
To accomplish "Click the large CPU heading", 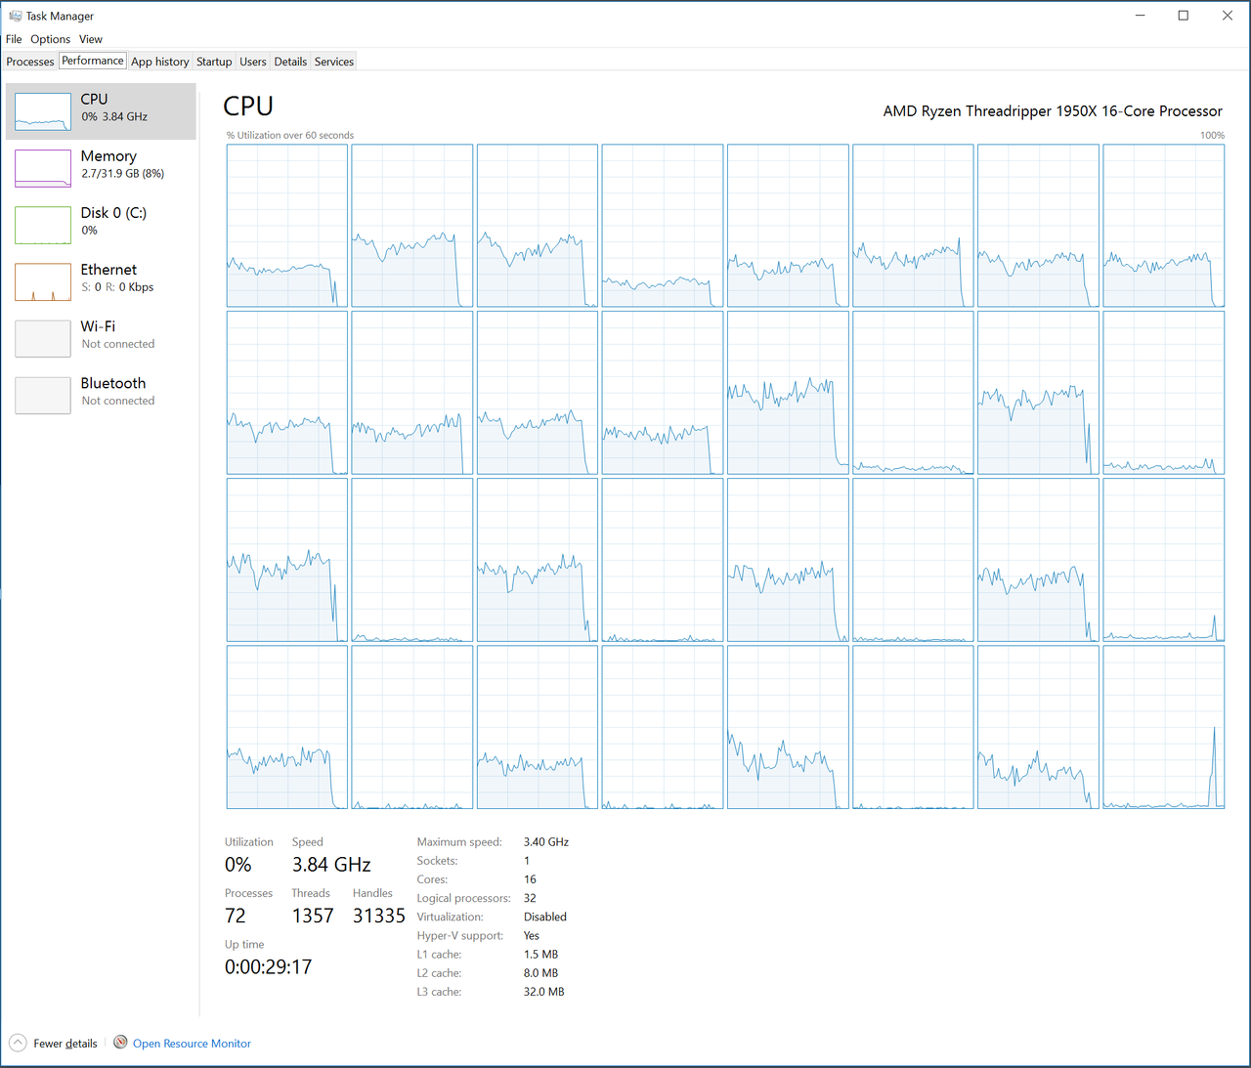I will (248, 106).
